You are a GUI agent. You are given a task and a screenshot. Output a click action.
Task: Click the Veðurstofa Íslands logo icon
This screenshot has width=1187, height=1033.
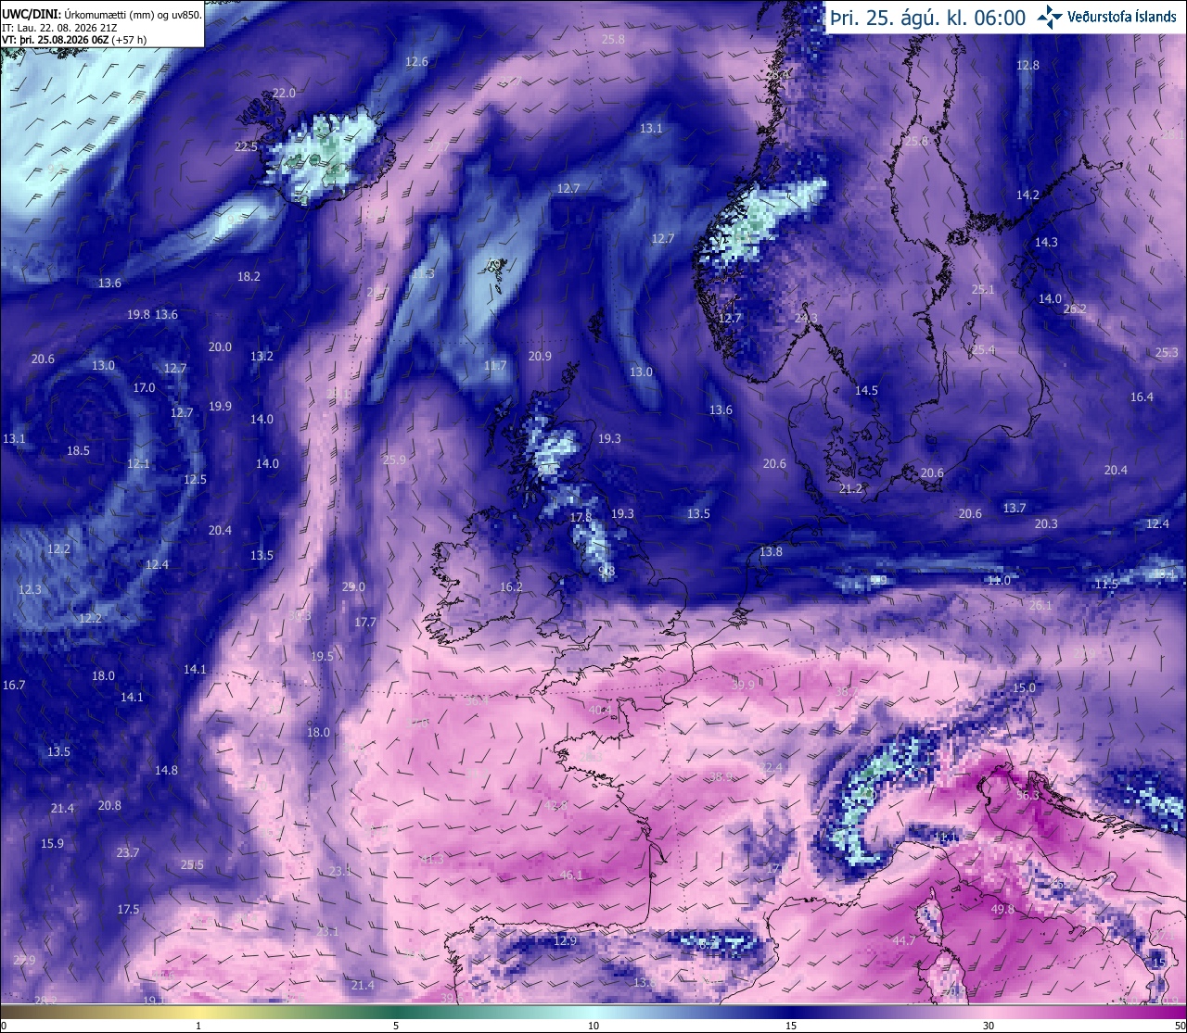coord(1051,16)
